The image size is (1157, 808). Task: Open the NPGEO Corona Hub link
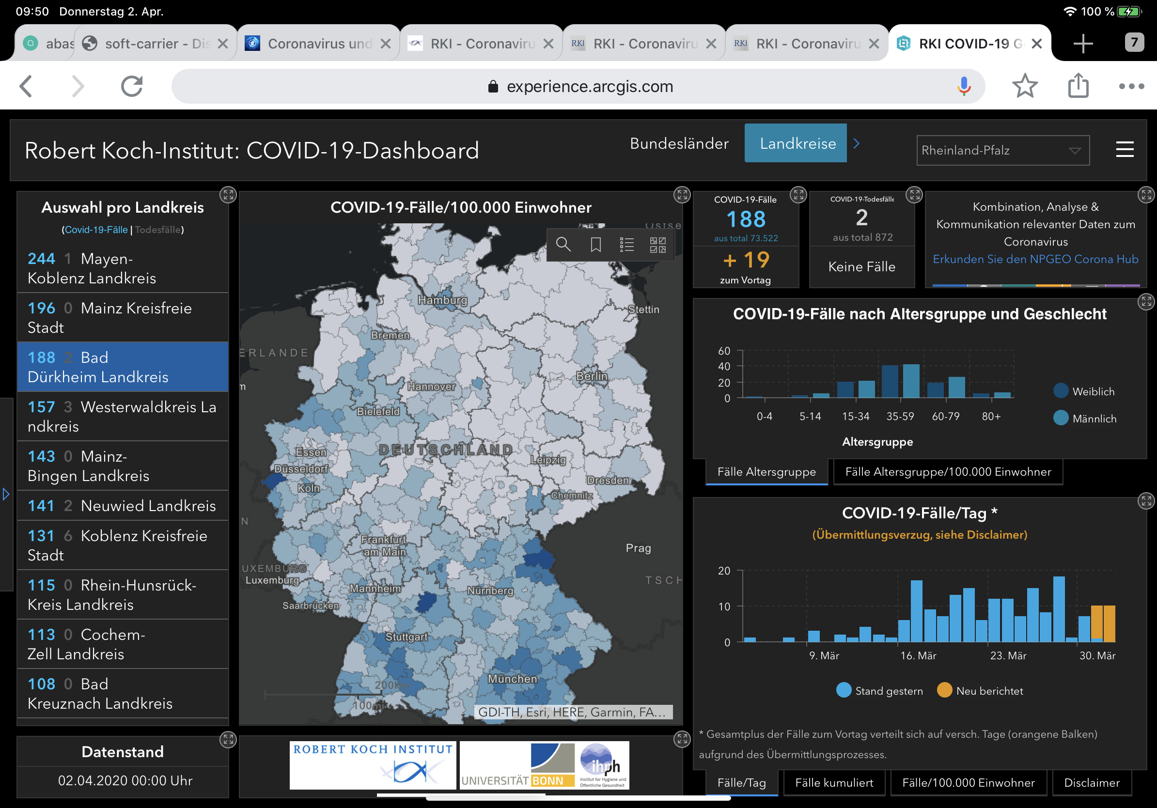(x=1035, y=259)
